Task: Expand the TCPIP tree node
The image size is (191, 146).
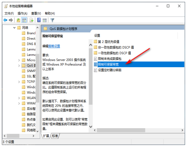Action: pos(19,82)
